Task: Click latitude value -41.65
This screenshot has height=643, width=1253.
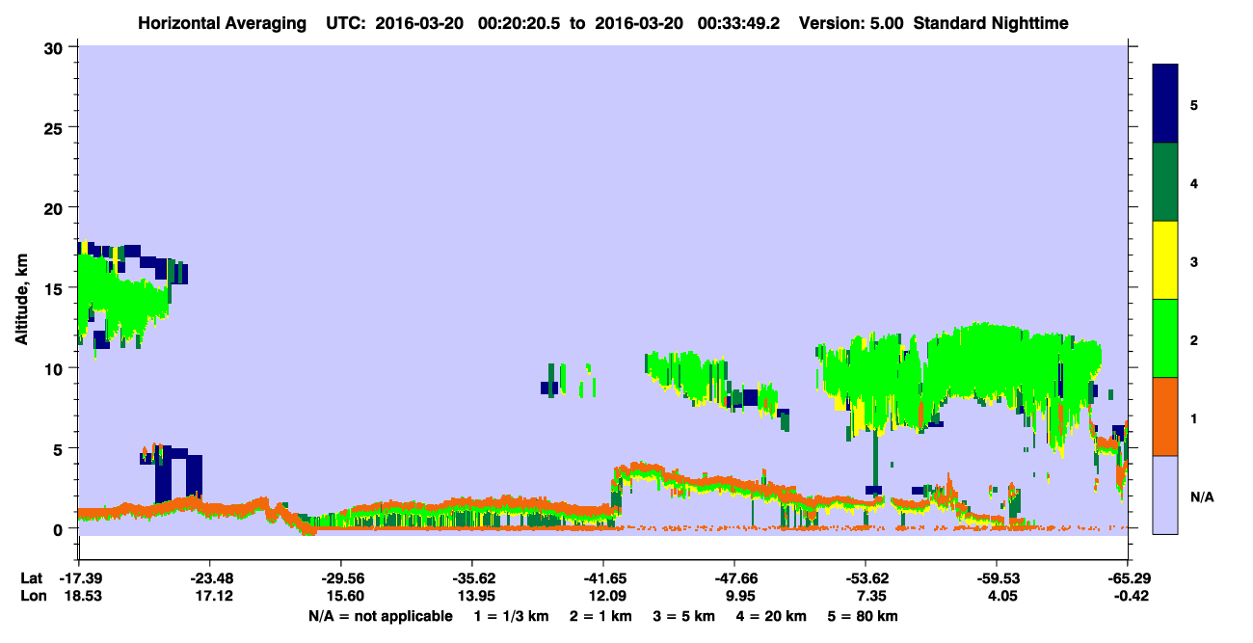Action: 603,578
